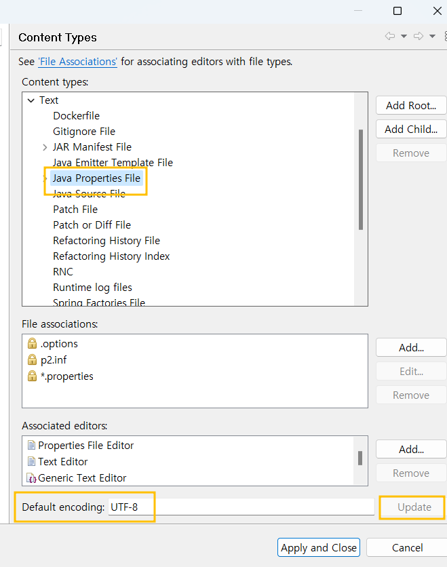The height and width of the screenshot is (567, 447).
Task: Close the preferences window
Action: [x=438, y=11]
